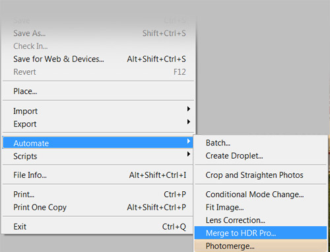Click the Scripts menu entry
The image size is (330, 252).
(98, 156)
